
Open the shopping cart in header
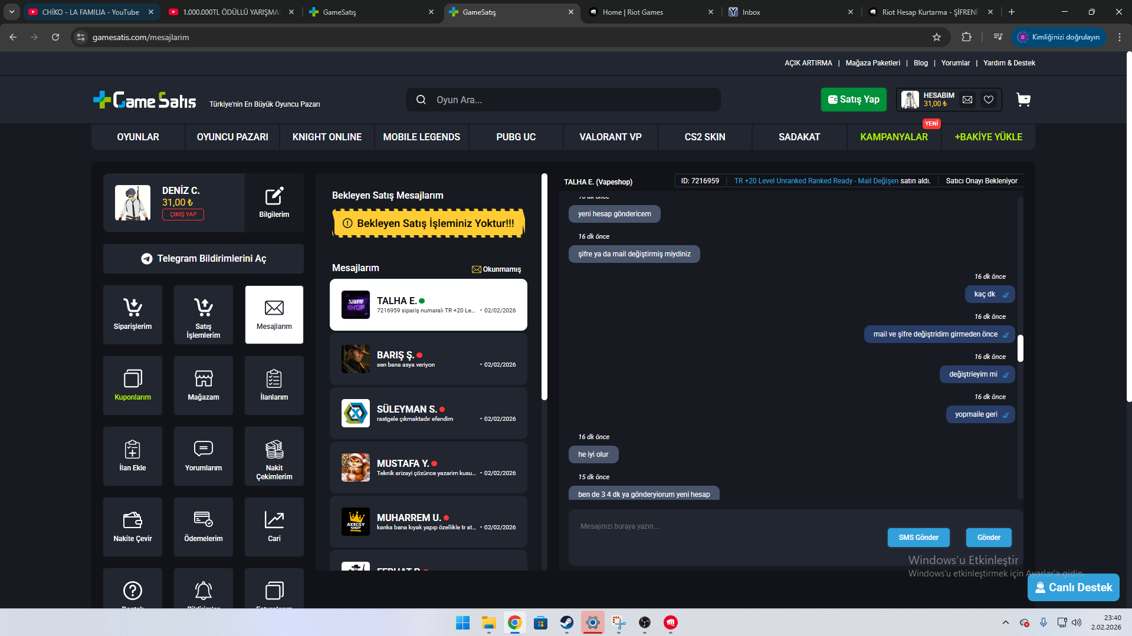(x=1023, y=100)
